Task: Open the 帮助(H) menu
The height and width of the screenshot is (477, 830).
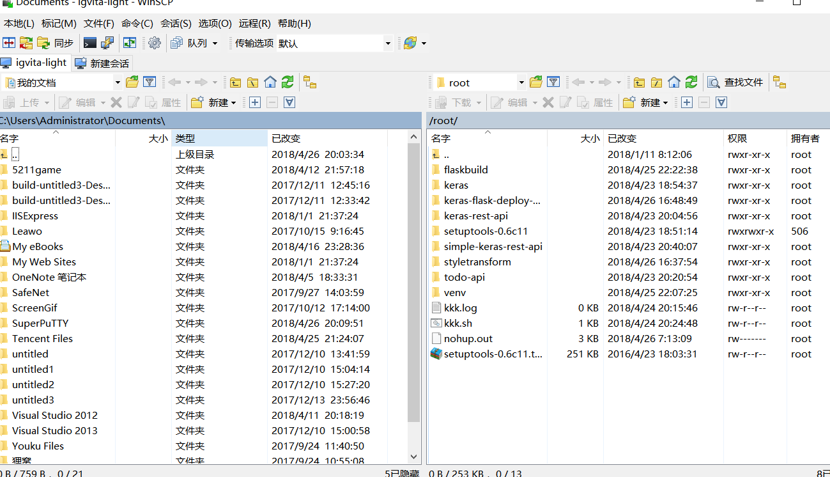Action: (x=295, y=24)
